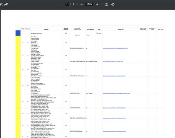Select the 'Tom Buidhe' name entry

[34, 41]
